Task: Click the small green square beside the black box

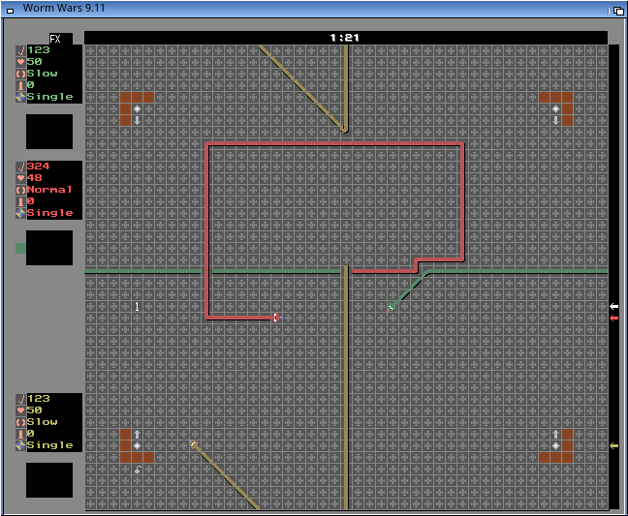Action: [x=20, y=248]
